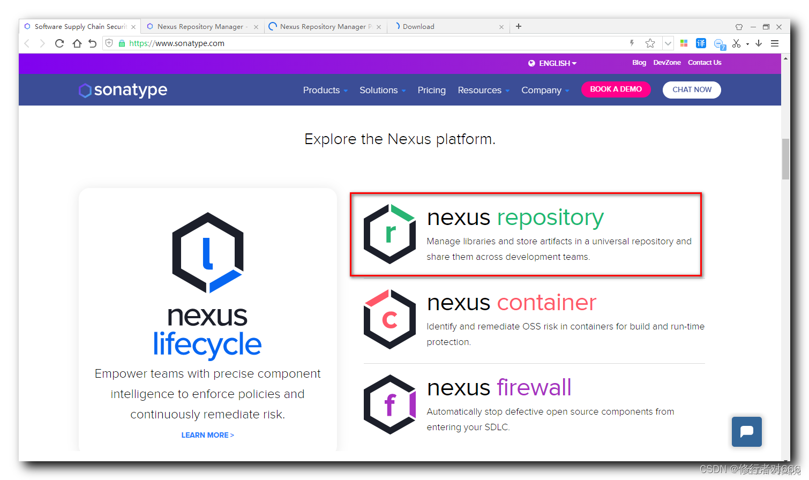The image size is (809, 480).
Task: Click the CHAT NOW button
Action: [692, 89]
